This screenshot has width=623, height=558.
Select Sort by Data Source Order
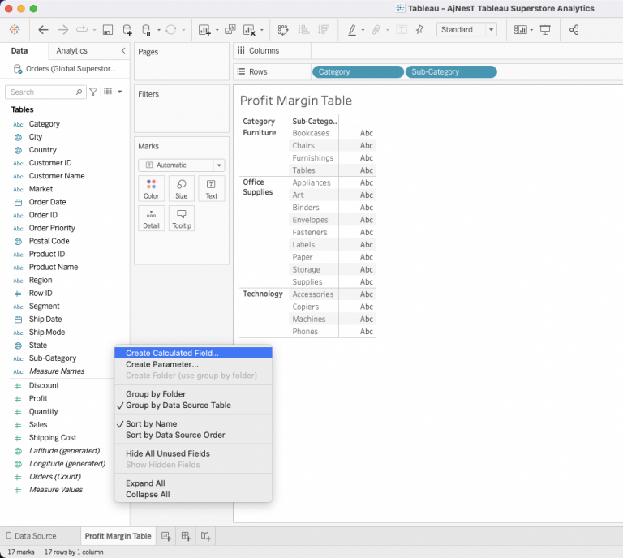(x=175, y=435)
